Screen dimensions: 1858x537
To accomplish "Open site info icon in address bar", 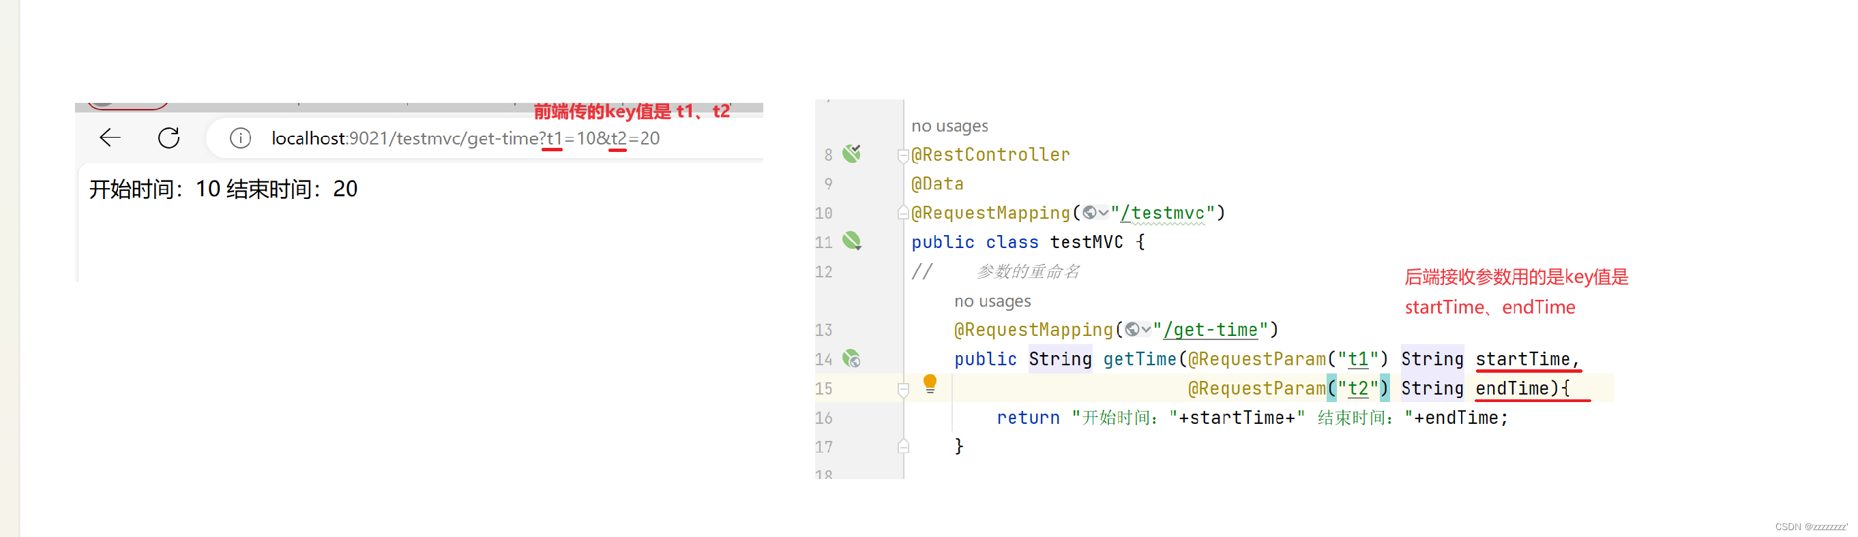I will click(x=240, y=138).
